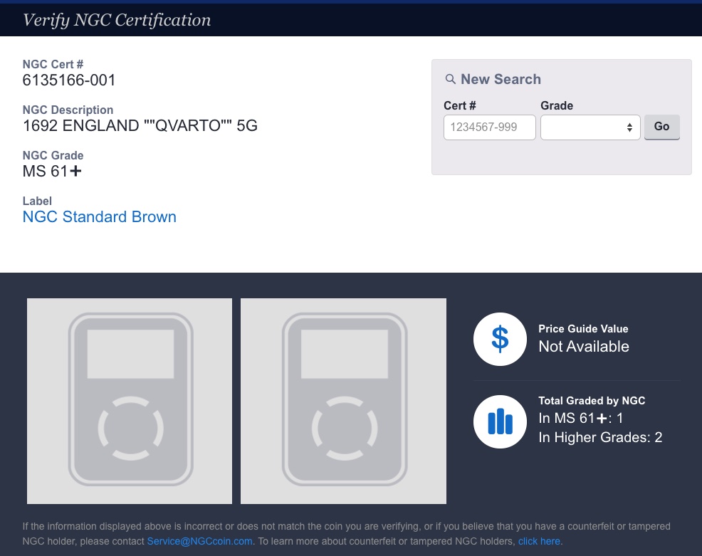Open the second coin holder placeholder image
The width and height of the screenshot is (702, 556).
tap(343, 401)
